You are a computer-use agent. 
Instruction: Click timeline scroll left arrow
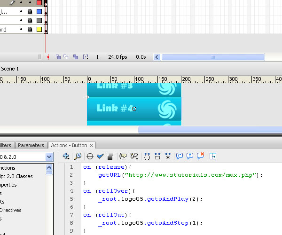157,57
